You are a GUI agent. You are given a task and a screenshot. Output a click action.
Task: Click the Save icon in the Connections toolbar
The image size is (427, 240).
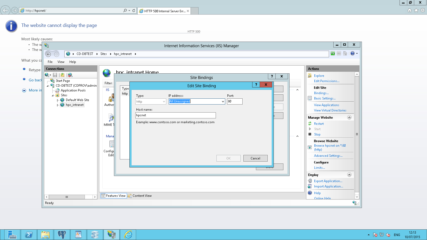[x=55, y=75]
